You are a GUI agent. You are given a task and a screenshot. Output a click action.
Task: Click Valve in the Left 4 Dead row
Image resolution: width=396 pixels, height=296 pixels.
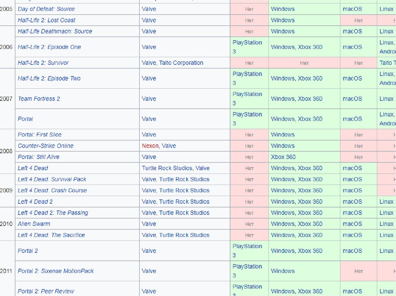[202, 168]
